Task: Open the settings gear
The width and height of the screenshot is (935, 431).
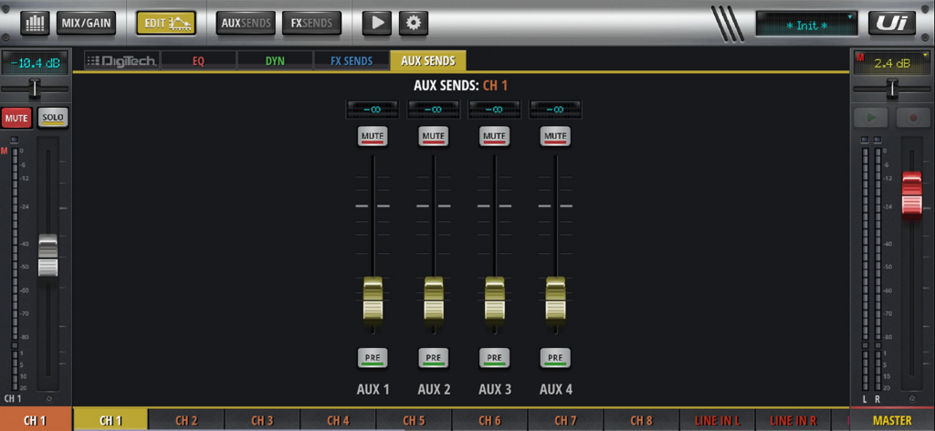Action: tap(414, 23)
